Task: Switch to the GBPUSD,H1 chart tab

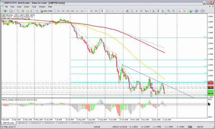Action: pyautogui.click(x=23, y=123)
